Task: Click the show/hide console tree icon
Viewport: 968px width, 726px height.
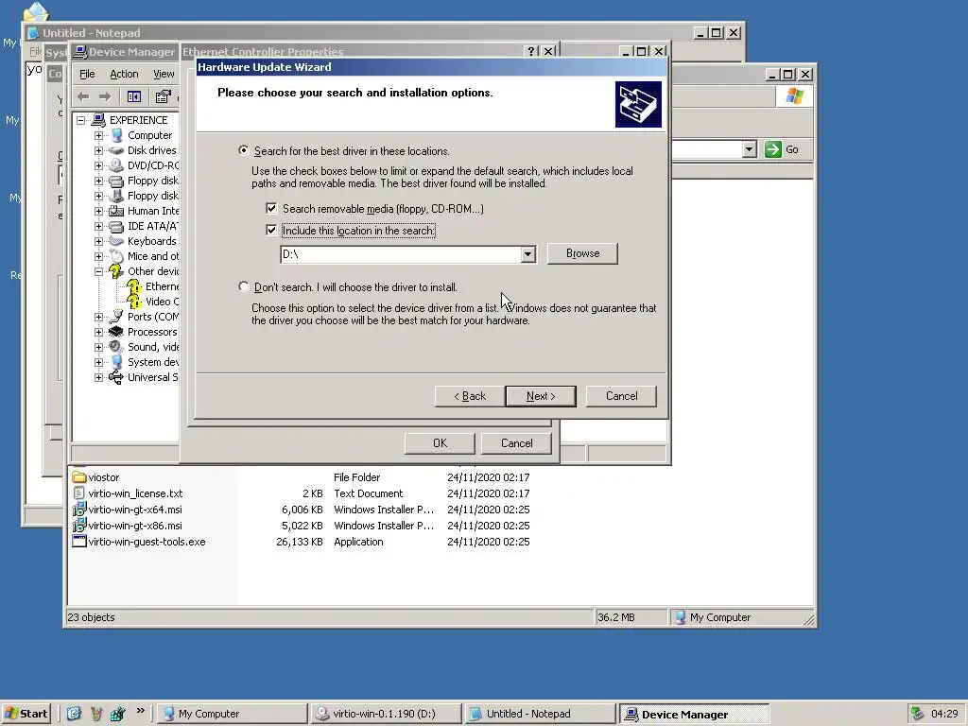Action: click(134, 97)
